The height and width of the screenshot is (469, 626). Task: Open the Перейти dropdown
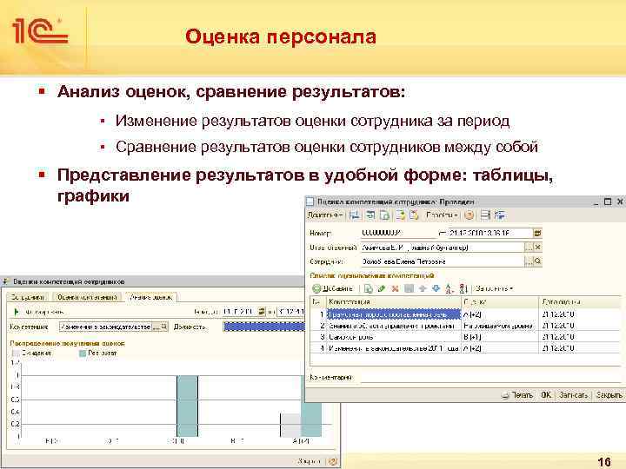(441, 215)
